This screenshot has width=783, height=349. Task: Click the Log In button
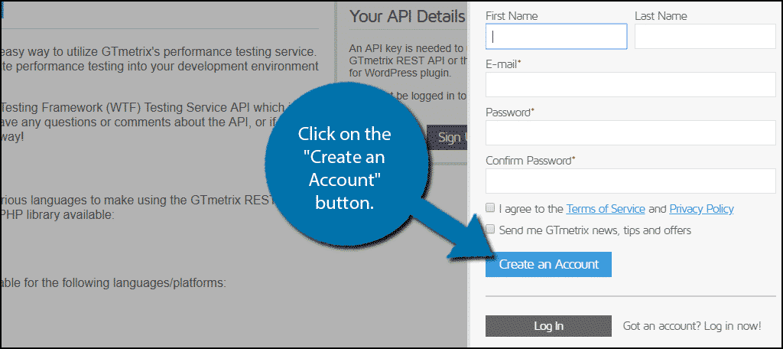(548, 326)
